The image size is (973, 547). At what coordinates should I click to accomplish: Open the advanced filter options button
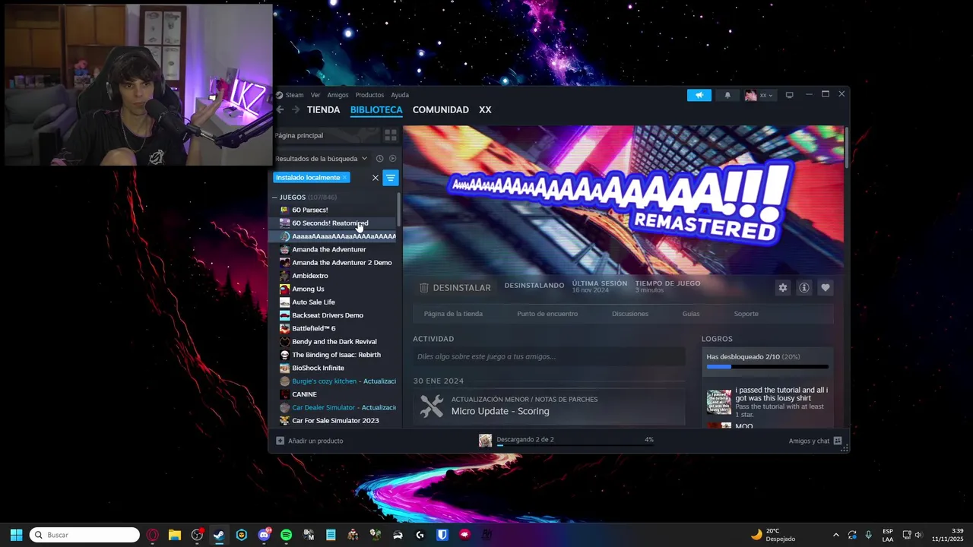pyautogui.click(x=390, y=178)
